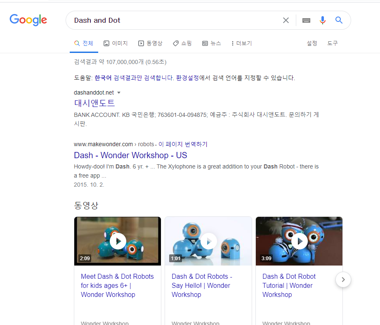Open Meet Dash & Dot Robots video title

[117, 285]
